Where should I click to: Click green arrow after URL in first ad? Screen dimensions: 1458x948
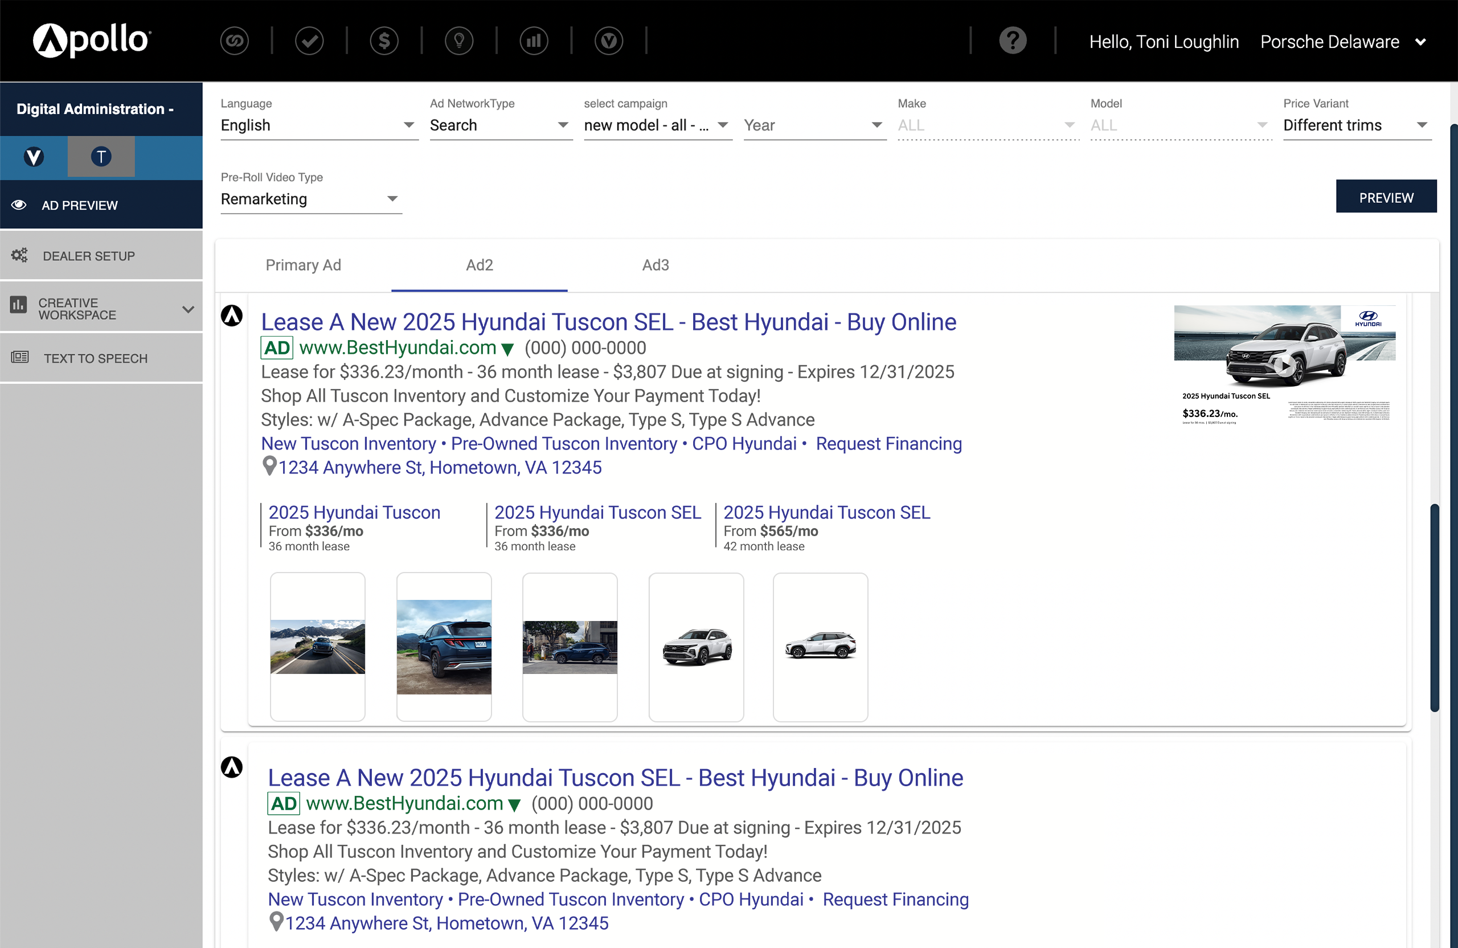(x=507, y=350)
